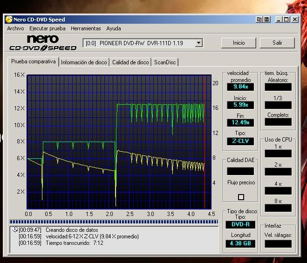Close the Nero CD-DVD Speed window
Image resolution: width=307 pixels, height=263 pixels.
[295, 20]
